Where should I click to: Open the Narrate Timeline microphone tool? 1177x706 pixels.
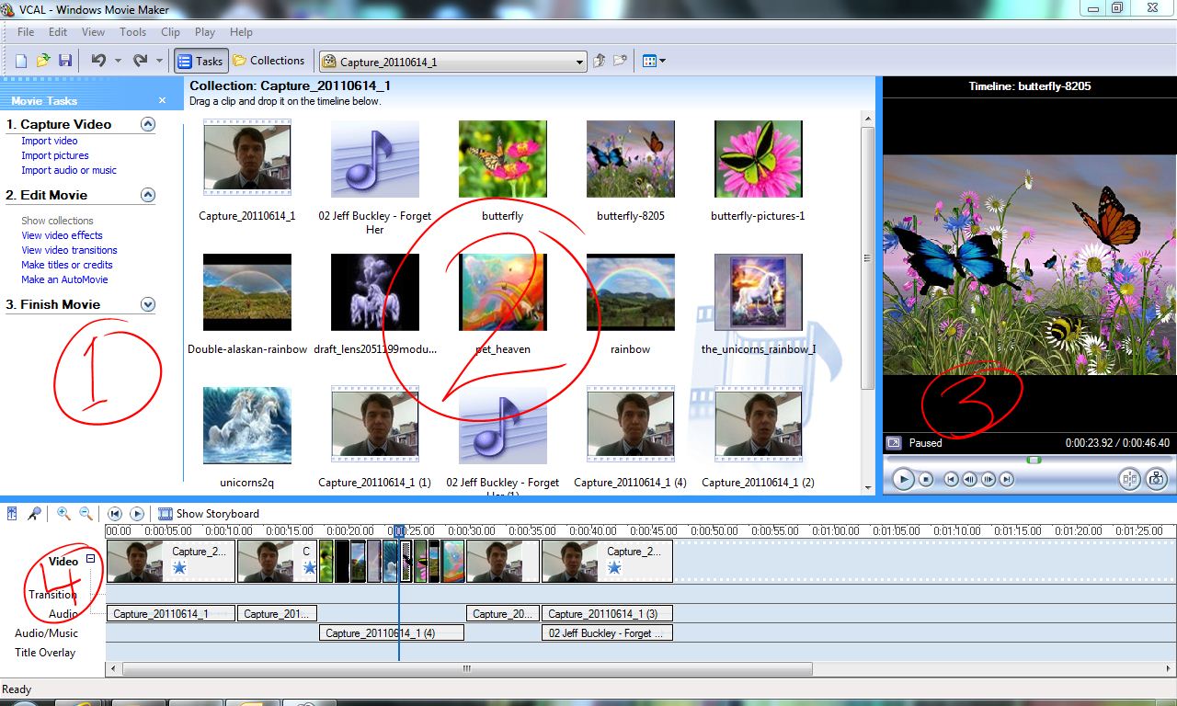(34, 514)
